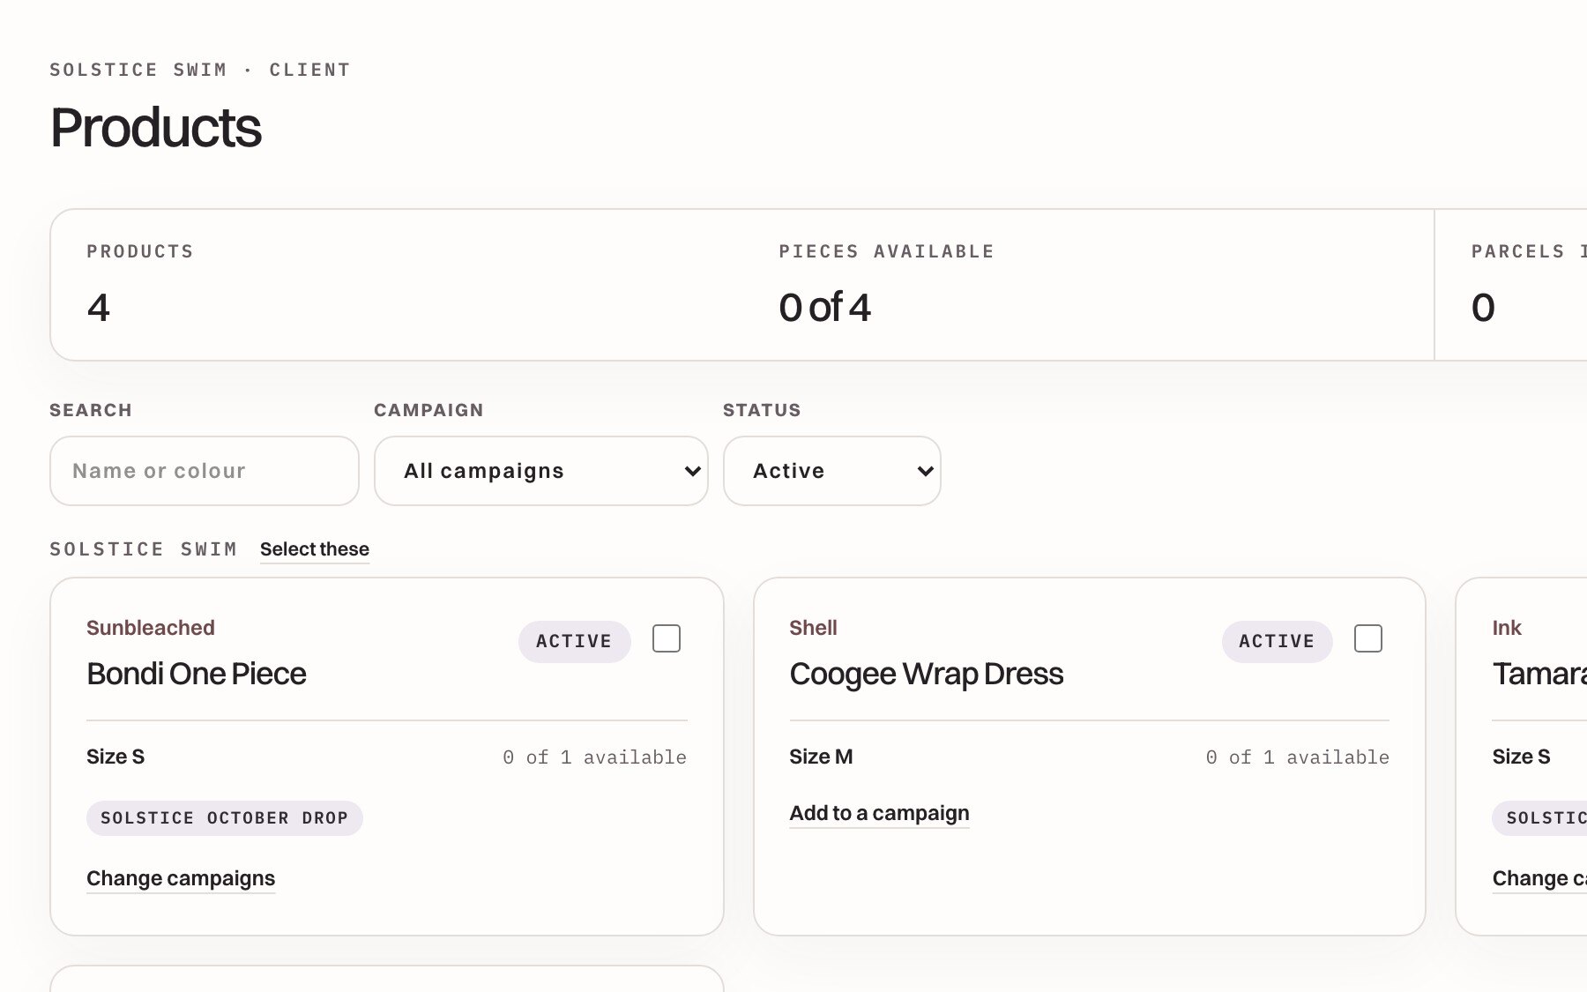Open Change campaigns on Bondi One Piece
The width and height of the screenshot is (1587, 992).
coord(181,878)
